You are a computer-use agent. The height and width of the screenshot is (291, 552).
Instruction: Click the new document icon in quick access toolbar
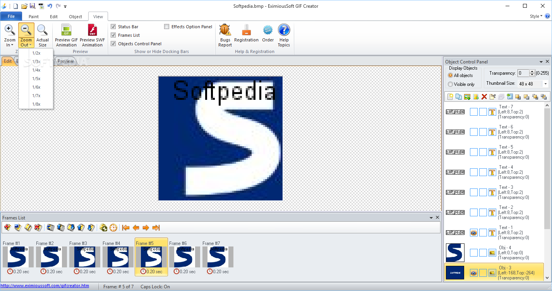[15, 6]
